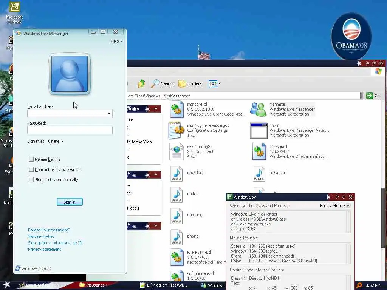Focus the Password input field
The width and height of the screenshot is (387, 290).
point(70,130)
